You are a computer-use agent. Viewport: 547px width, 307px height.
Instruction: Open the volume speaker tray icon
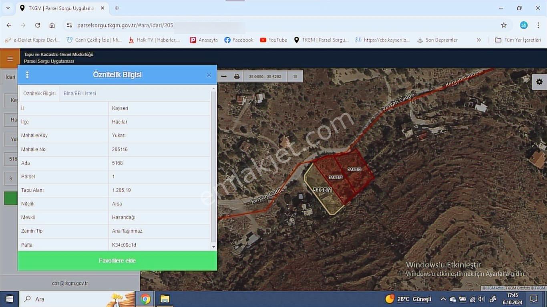click(x=481, y=299)
